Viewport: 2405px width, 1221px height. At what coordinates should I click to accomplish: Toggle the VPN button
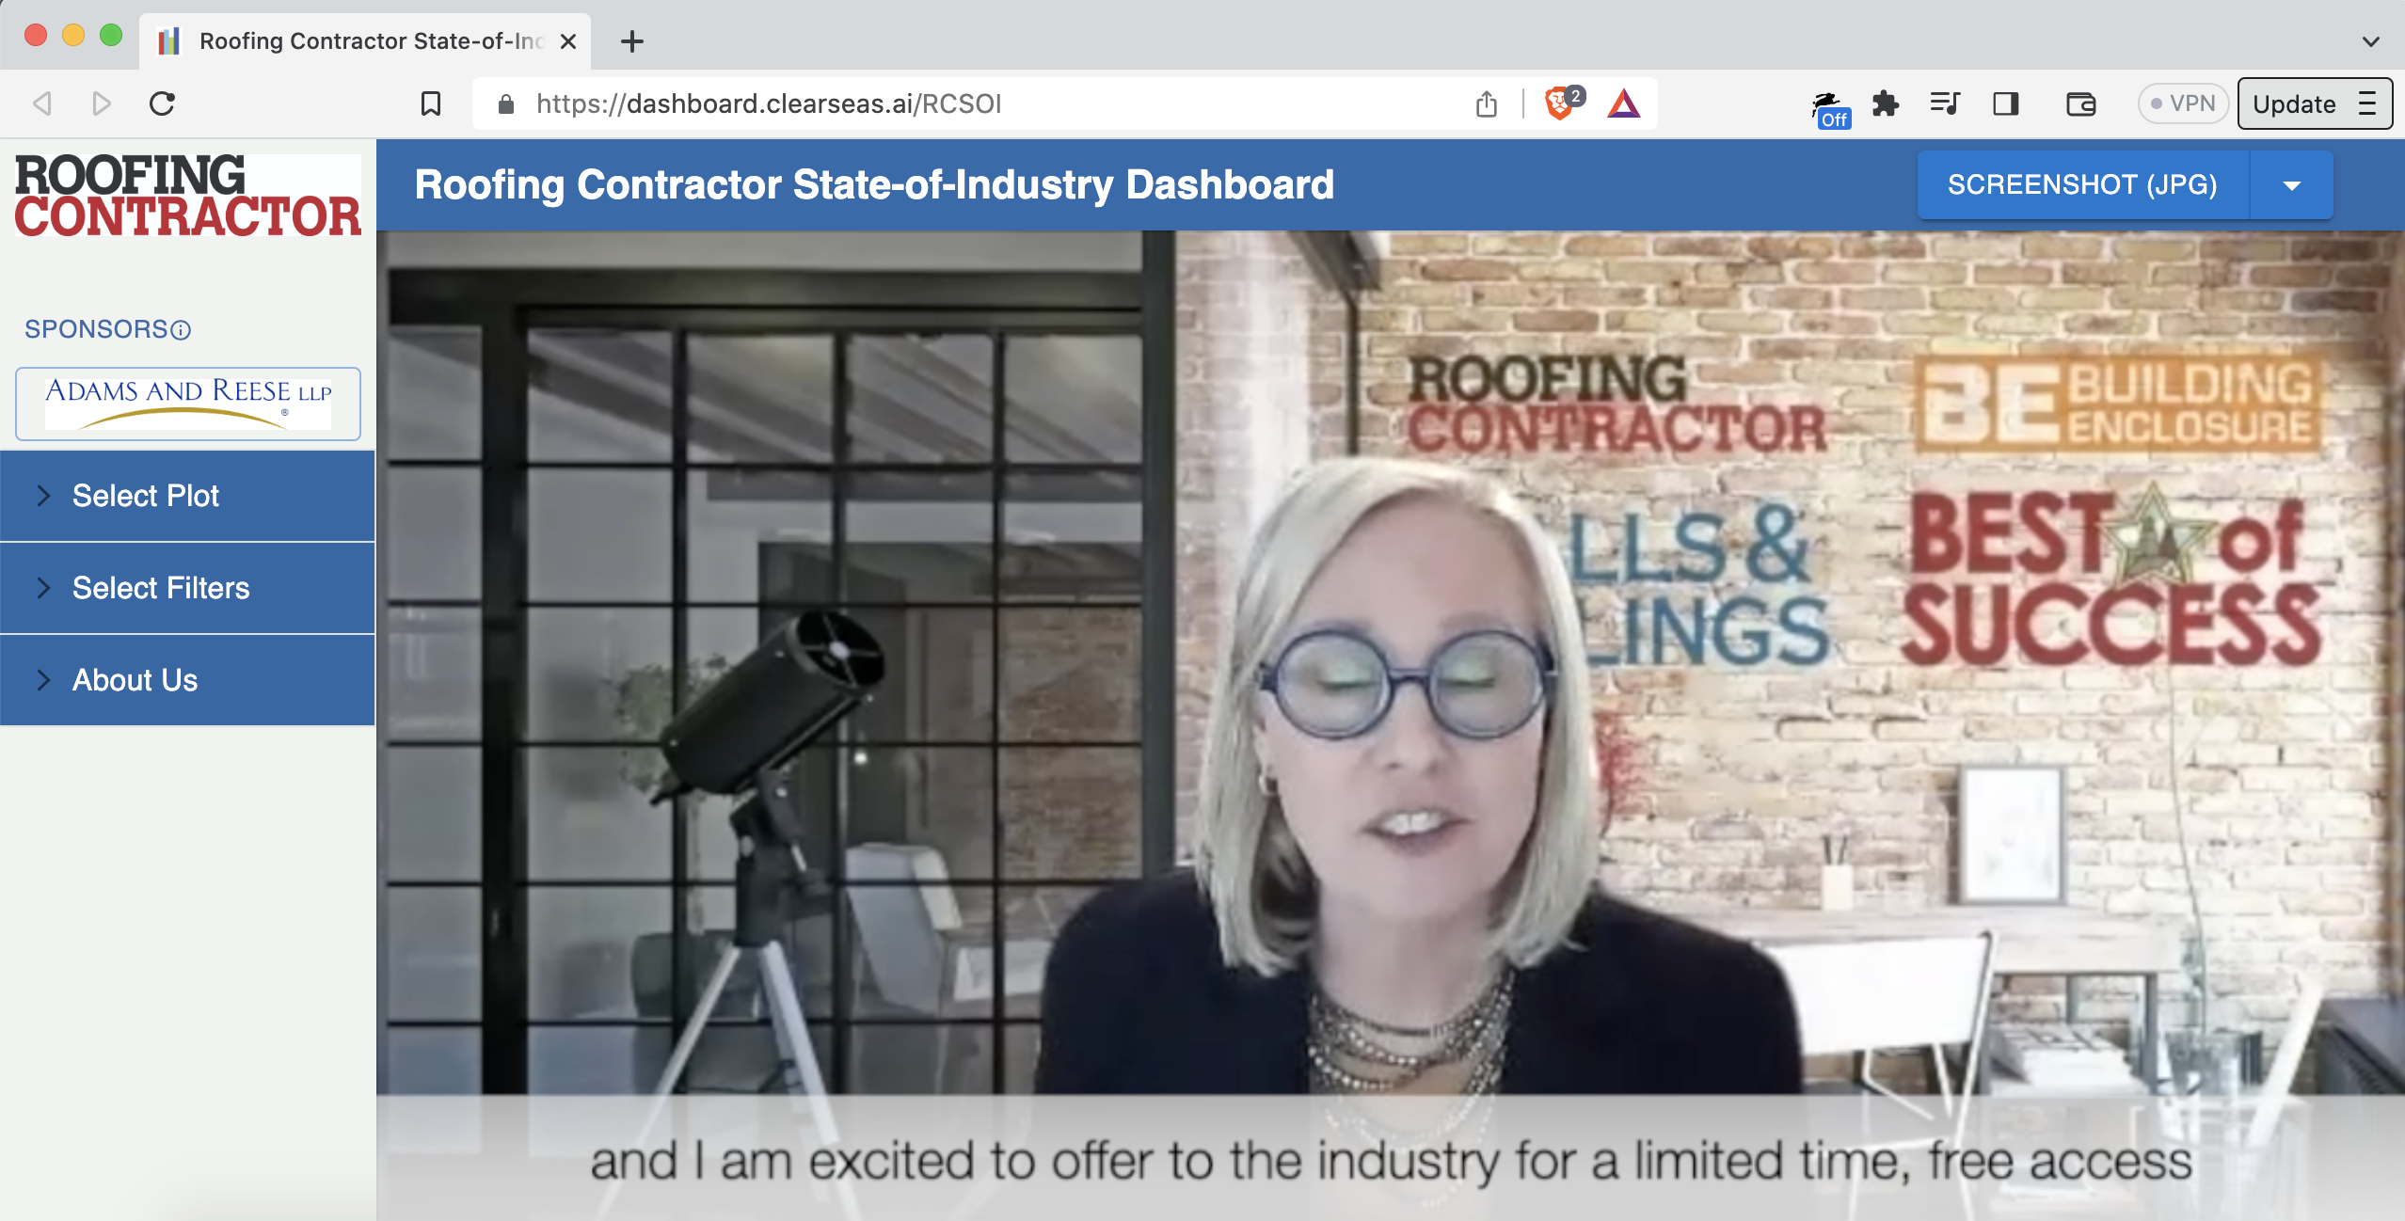pyautogui.click(x=2183, y=103)
